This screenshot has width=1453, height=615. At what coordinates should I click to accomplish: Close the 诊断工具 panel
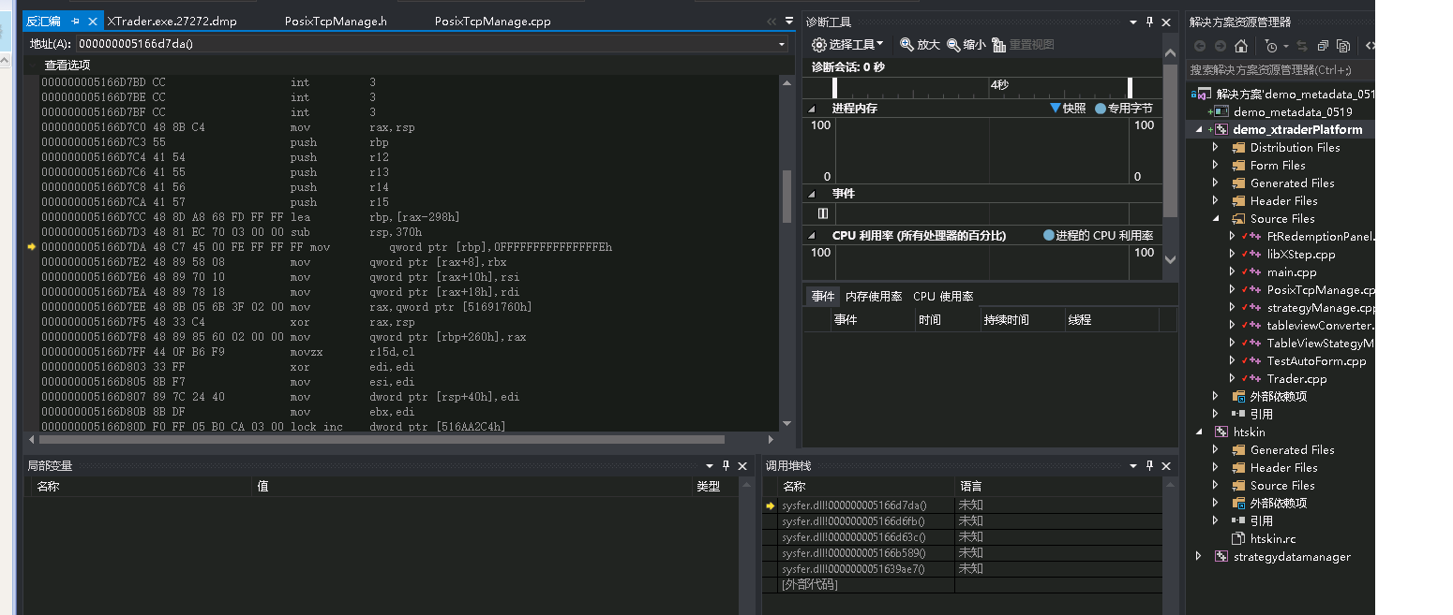tap(1166, 22)
